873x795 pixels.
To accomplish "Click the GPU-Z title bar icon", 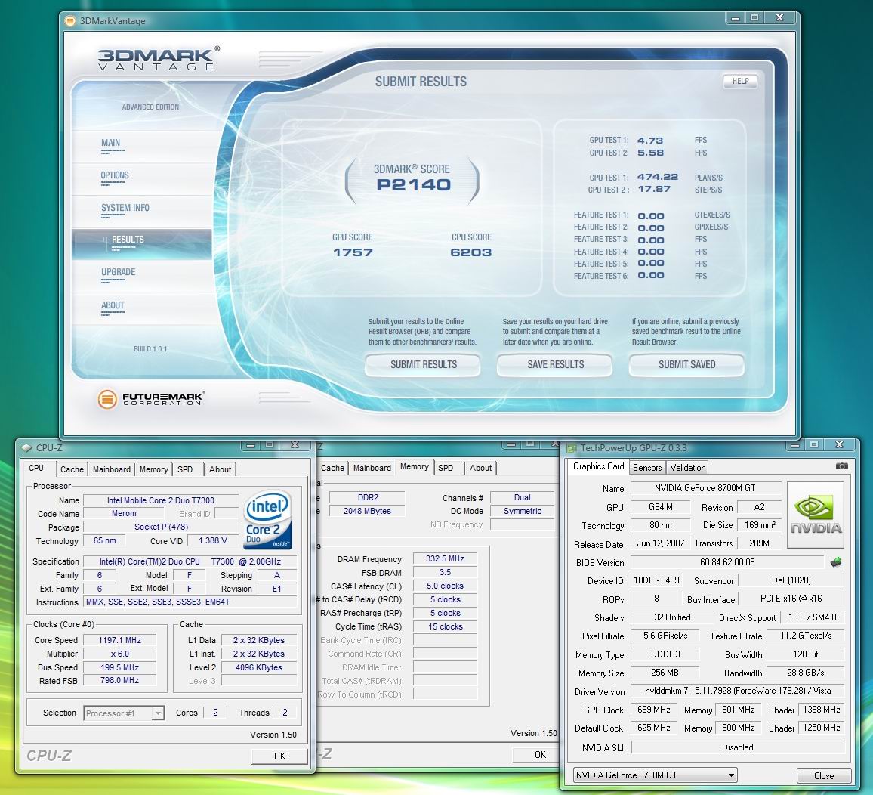I will [571, 448].
